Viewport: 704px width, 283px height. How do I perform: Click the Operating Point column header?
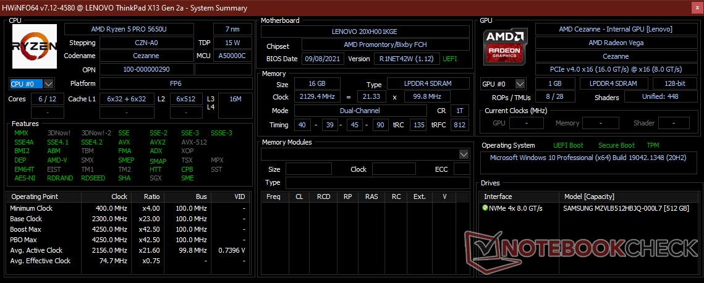pos(45,196)
